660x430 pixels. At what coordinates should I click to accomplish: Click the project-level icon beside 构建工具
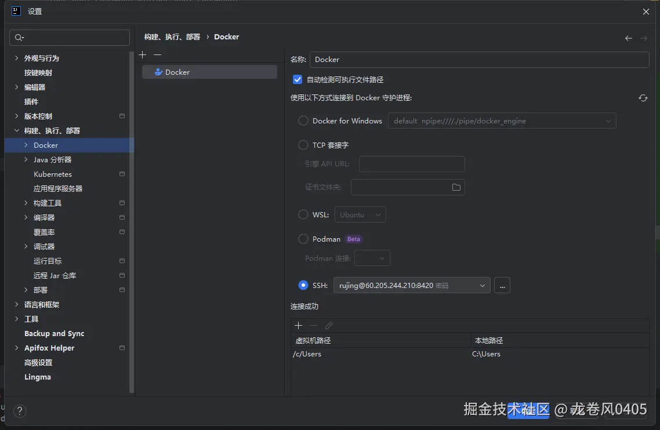pyautogui.click(x=122, y=203)
